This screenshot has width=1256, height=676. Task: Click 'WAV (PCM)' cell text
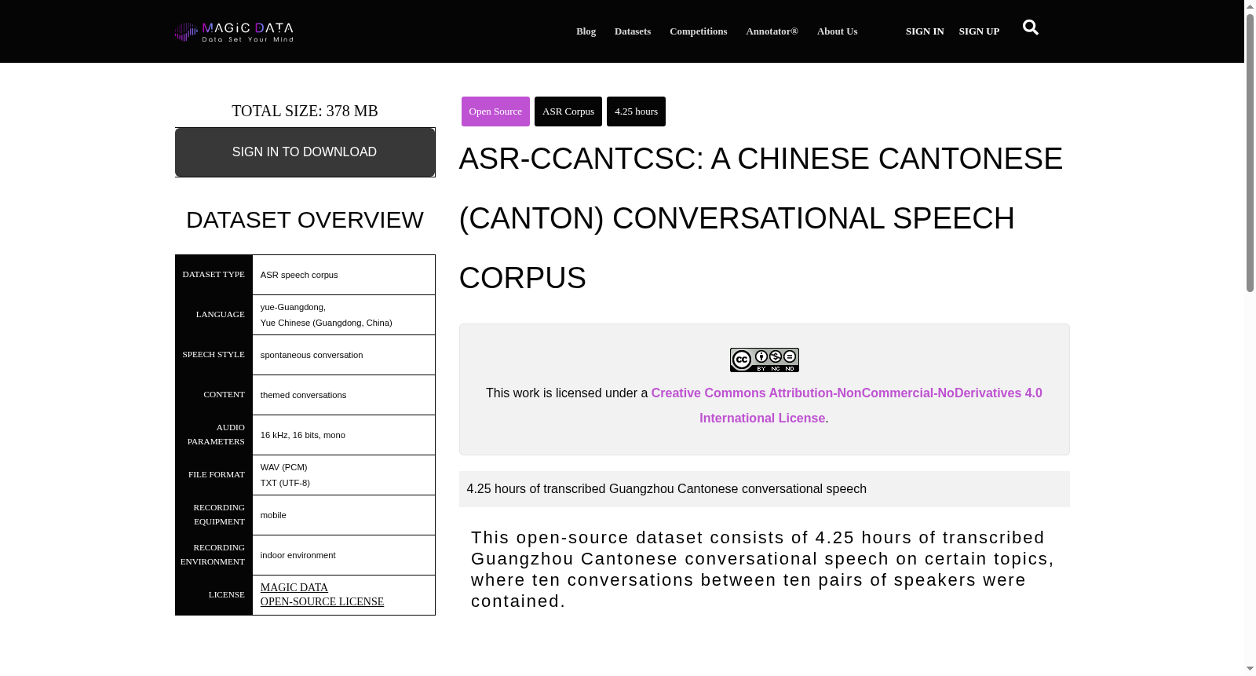click(284, 467)
